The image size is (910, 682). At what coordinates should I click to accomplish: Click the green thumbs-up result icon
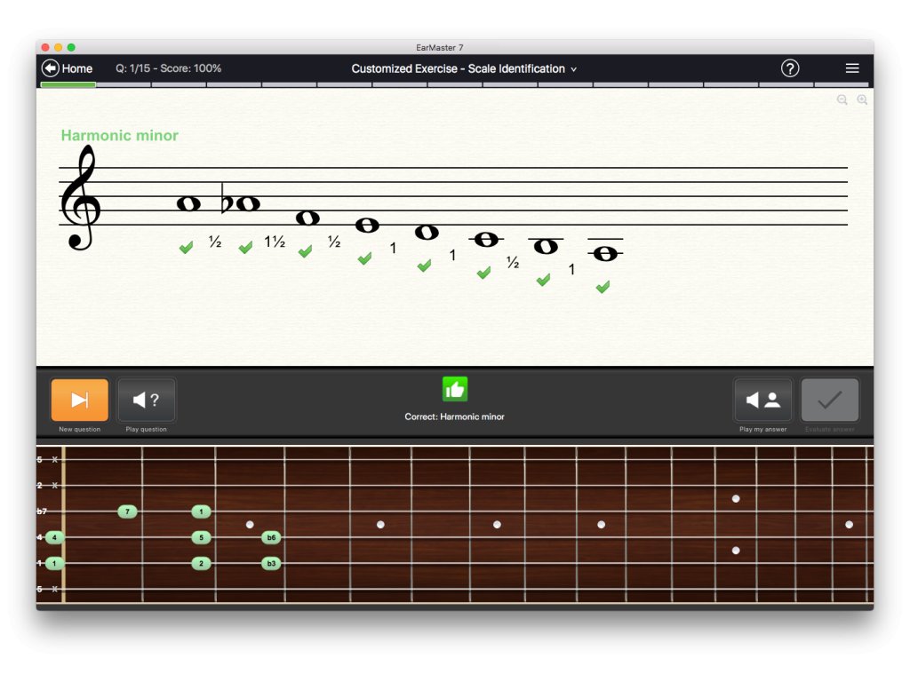pyautogui.click(x=454, y=389)
